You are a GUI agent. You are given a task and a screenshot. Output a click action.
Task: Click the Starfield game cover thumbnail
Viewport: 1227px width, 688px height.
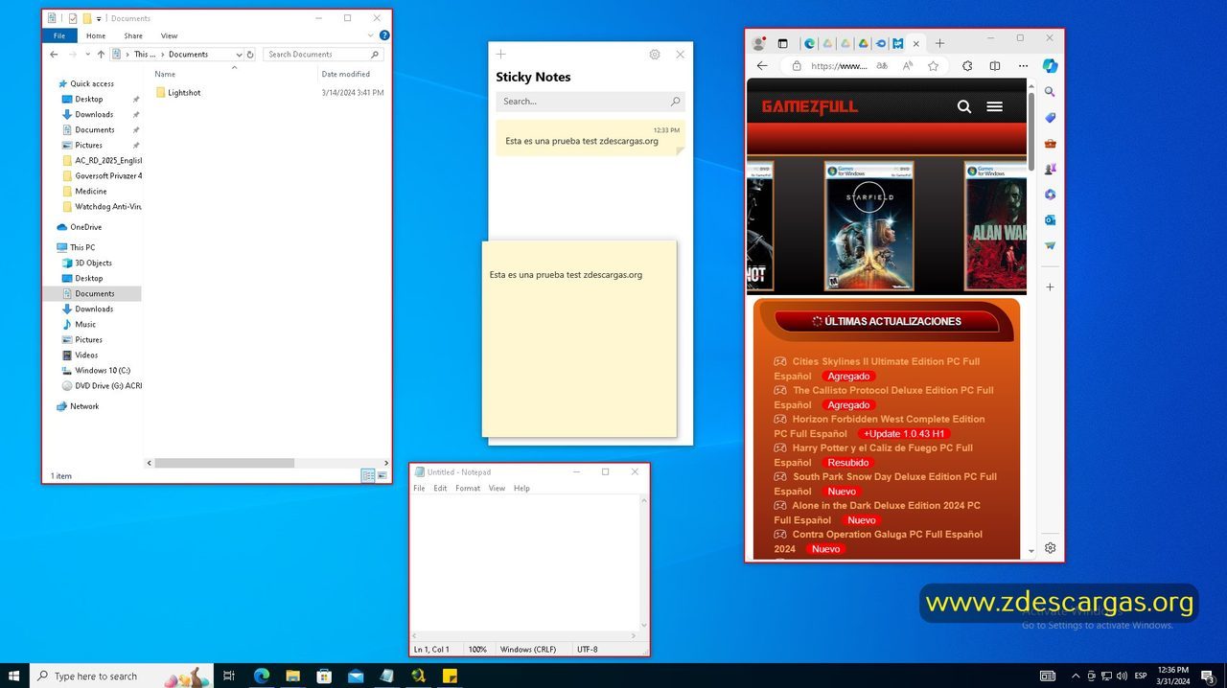point(868,226)
